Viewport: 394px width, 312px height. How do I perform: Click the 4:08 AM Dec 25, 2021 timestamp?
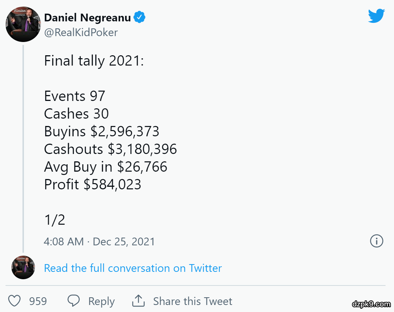tap(99, 242)
